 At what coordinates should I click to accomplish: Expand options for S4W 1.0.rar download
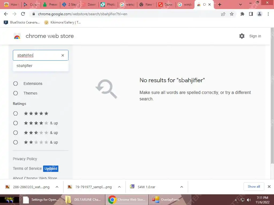(x=182, y=187)
